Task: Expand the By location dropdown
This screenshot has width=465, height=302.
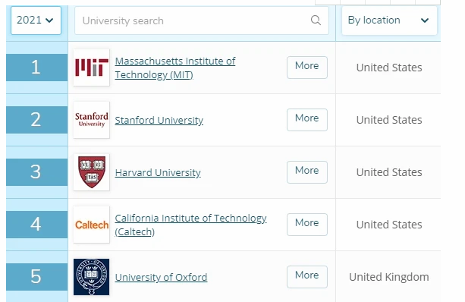Action: [x=389, y=20]
